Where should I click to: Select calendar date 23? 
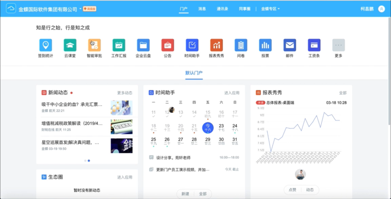(x=221, y=128)
